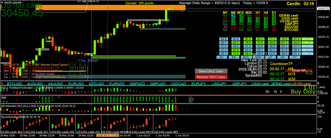Click the Buy Only signal label
This screenshot has width=331, height=138.
click(303, 92)
